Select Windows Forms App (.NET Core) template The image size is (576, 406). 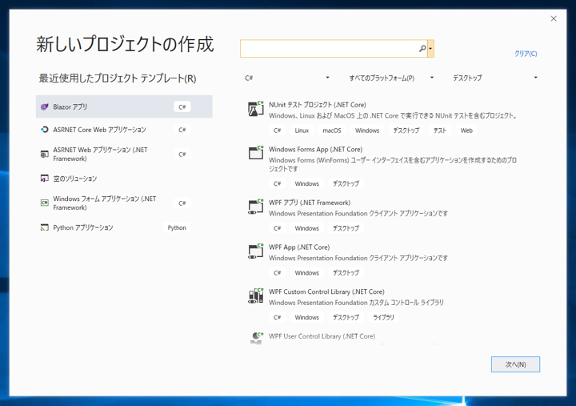(x=391, y=167)
